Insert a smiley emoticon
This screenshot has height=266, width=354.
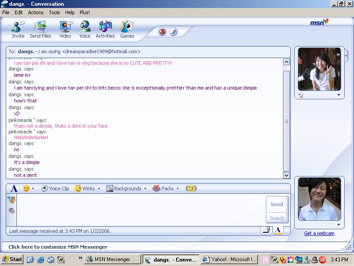click(x=26, y=188)
